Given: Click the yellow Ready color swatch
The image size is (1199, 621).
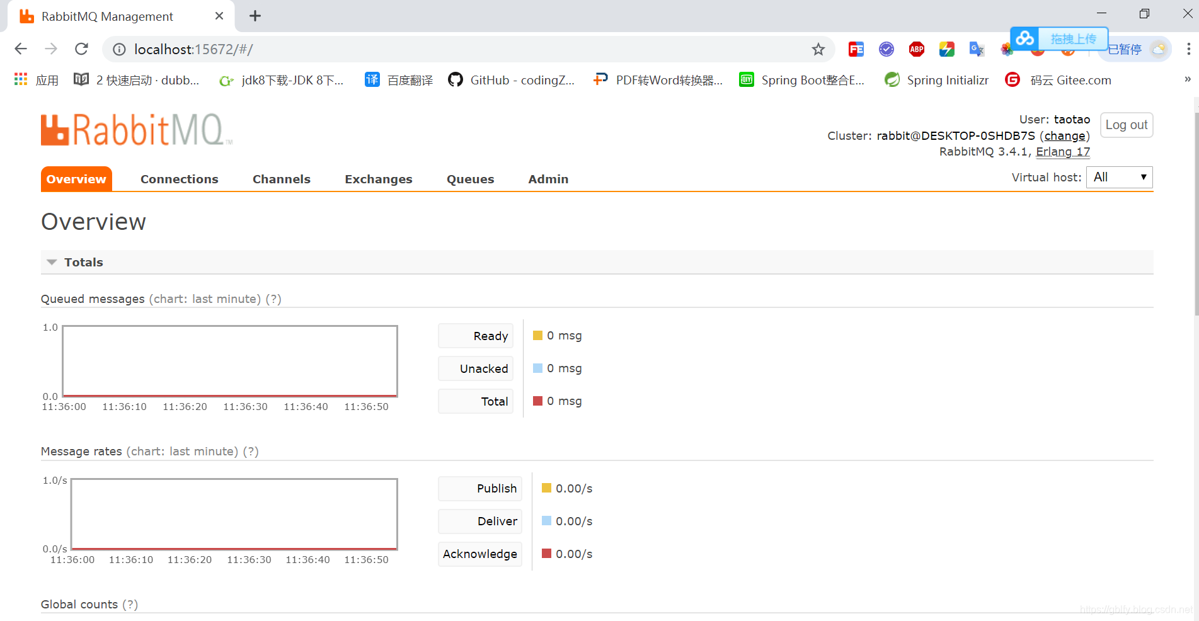Looking at the screenshot, I should pos(538,336).
